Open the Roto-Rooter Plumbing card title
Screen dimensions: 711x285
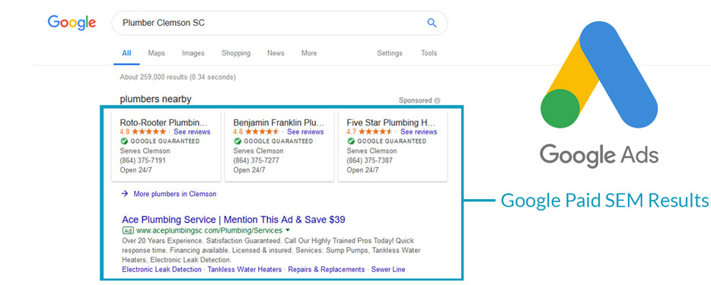pos(164,122)
